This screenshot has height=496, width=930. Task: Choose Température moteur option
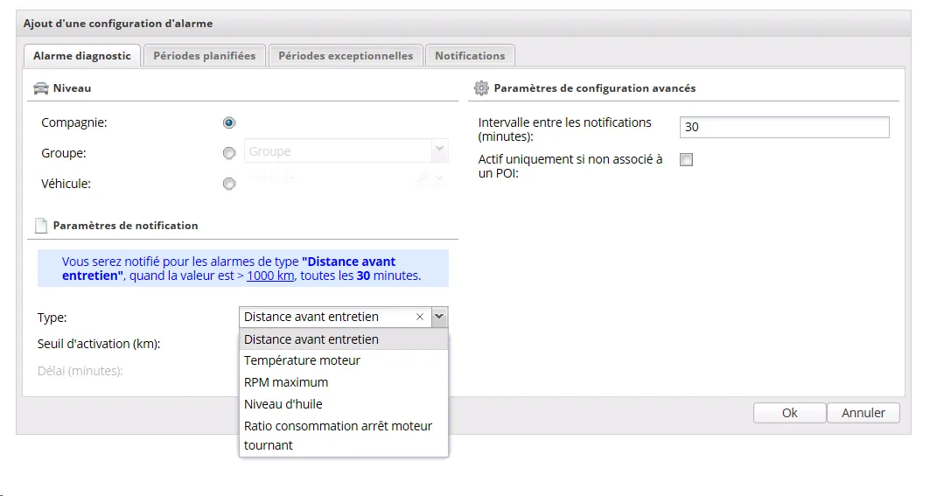coord(344,360)
